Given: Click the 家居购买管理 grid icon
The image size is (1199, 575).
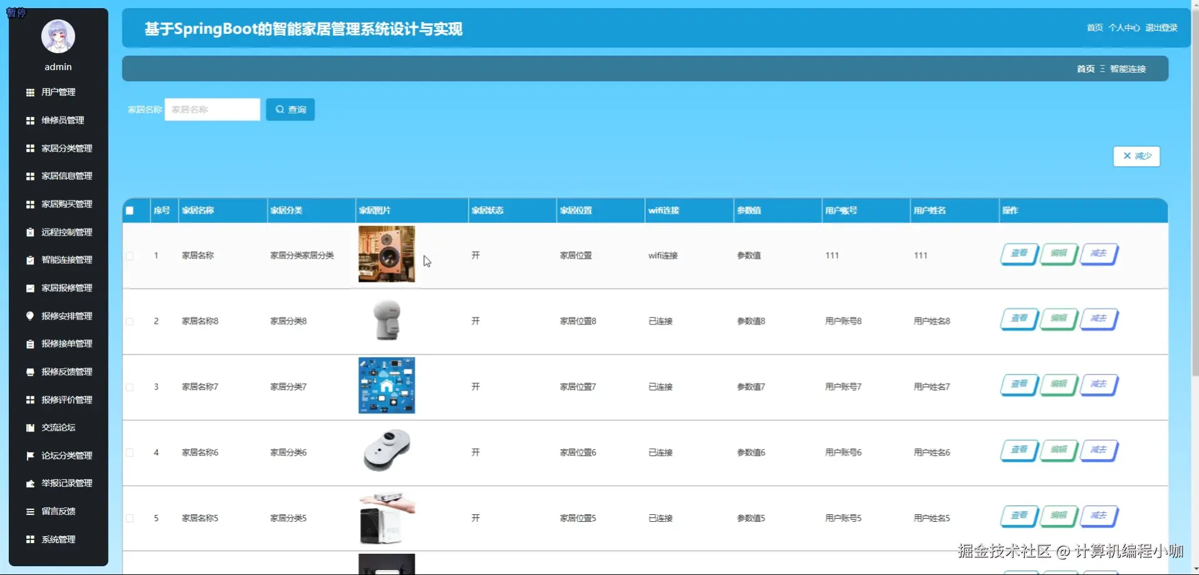Looking at the screenshot, I should (30, 204).
